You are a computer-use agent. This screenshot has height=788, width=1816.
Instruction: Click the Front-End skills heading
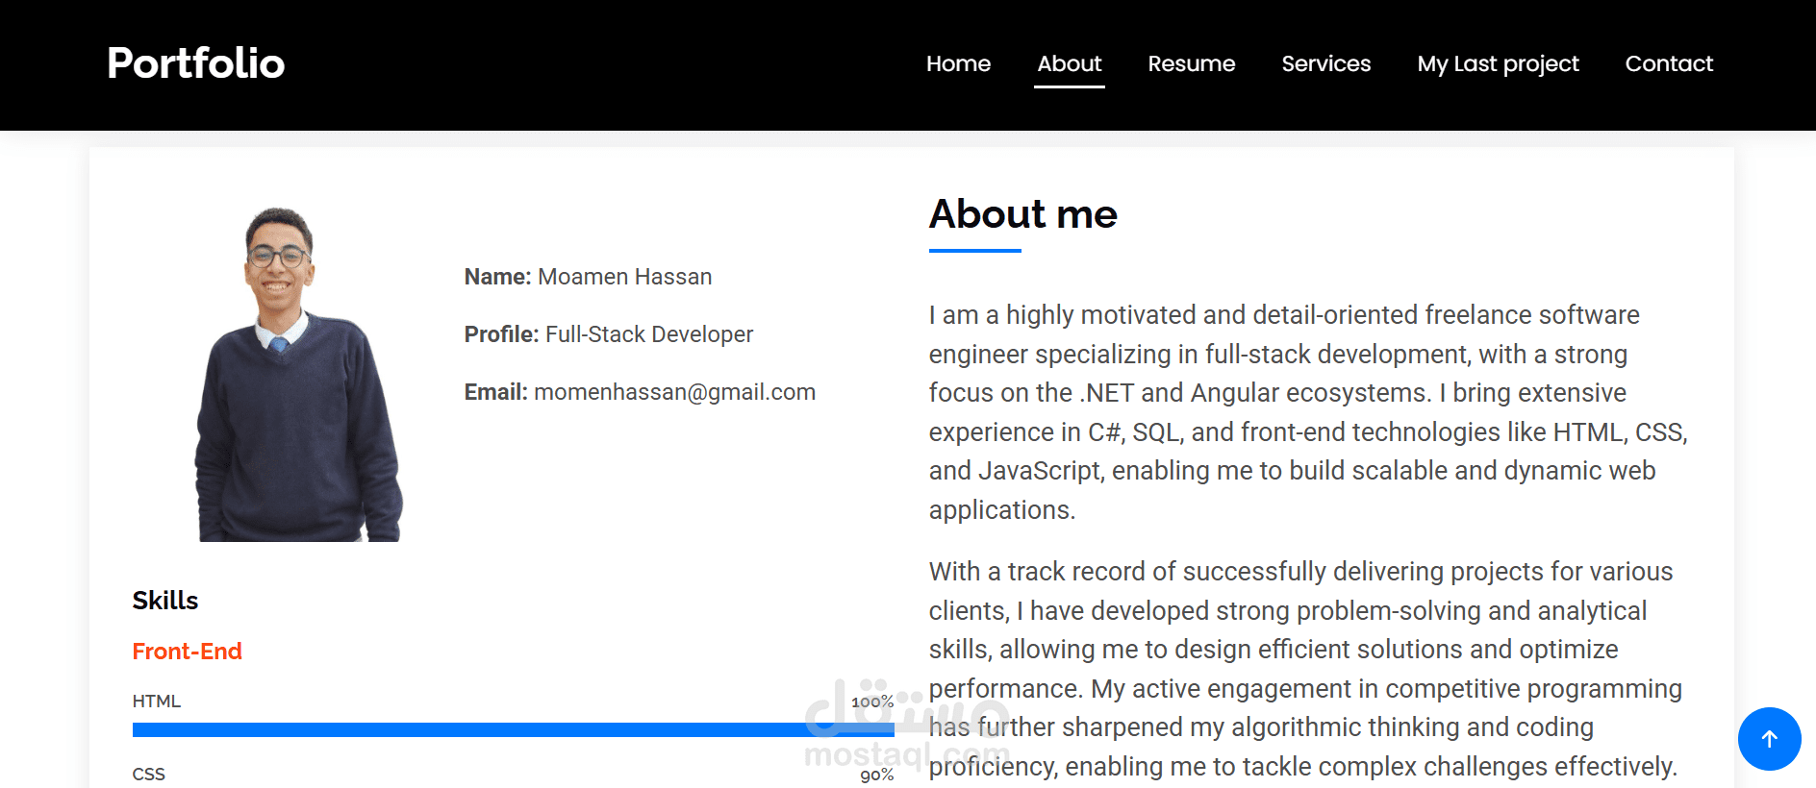pyautogui.click(x=187, y=652)
